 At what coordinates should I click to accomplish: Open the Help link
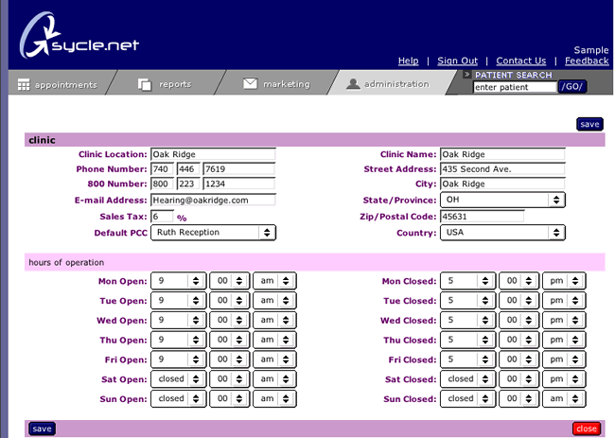[408, 61]
